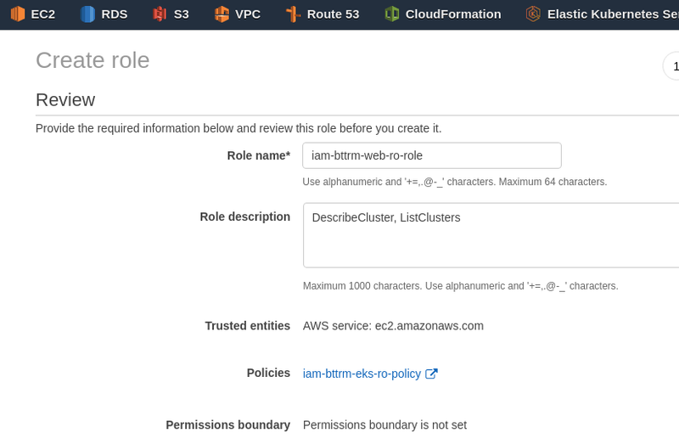Click the EC2 service icon
The image size is (679, 444).
pyautogui.click(x=18, y=14)
